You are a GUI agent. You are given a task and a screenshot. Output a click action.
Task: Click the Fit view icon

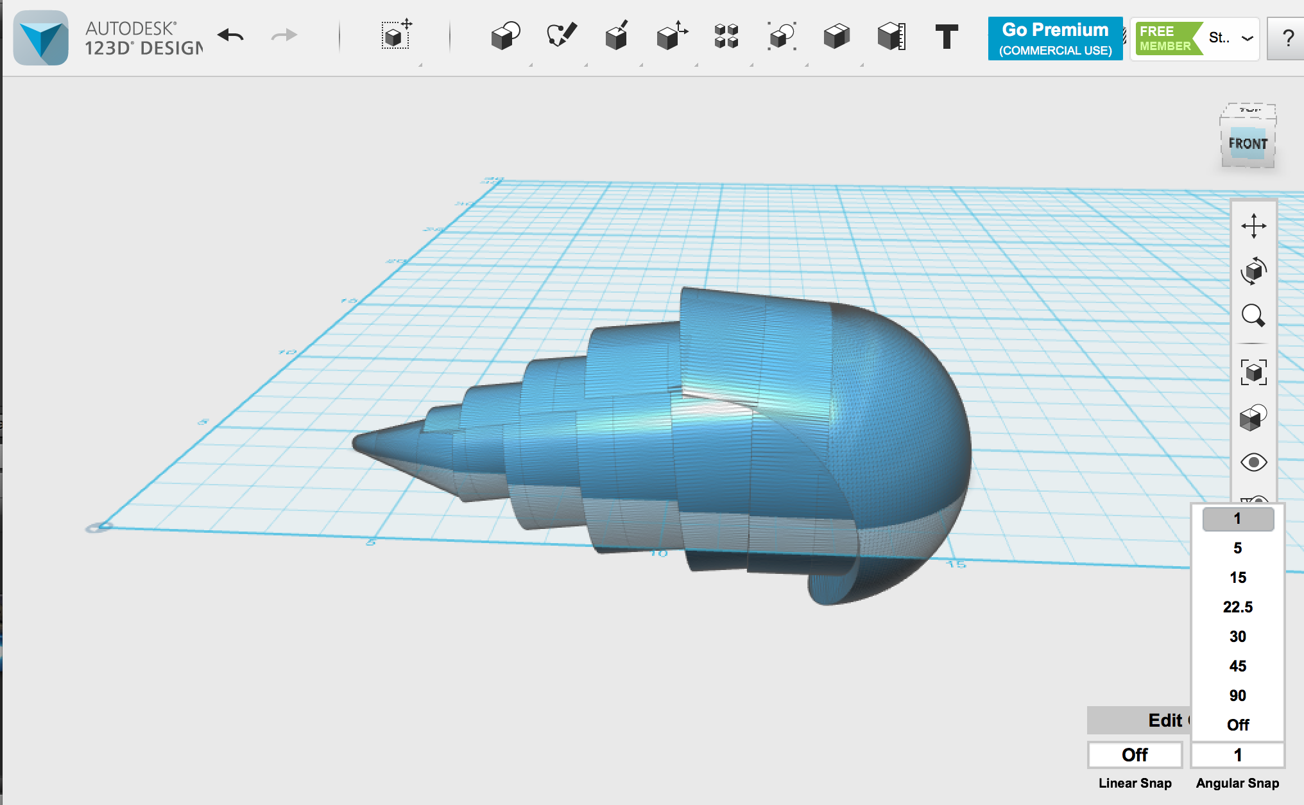click(x=1253, y=372)
